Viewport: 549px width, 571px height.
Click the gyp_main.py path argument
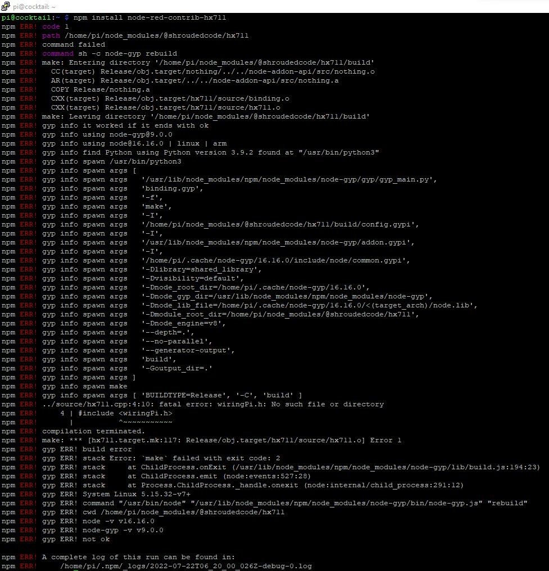(x=289, y=179)
